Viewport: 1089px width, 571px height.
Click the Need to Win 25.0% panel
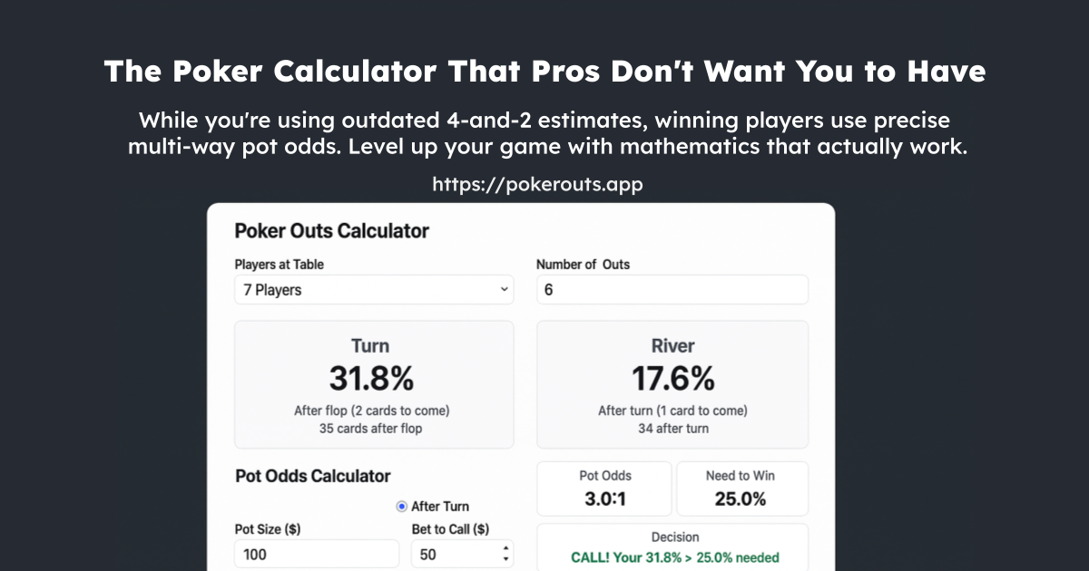[742, 489]
